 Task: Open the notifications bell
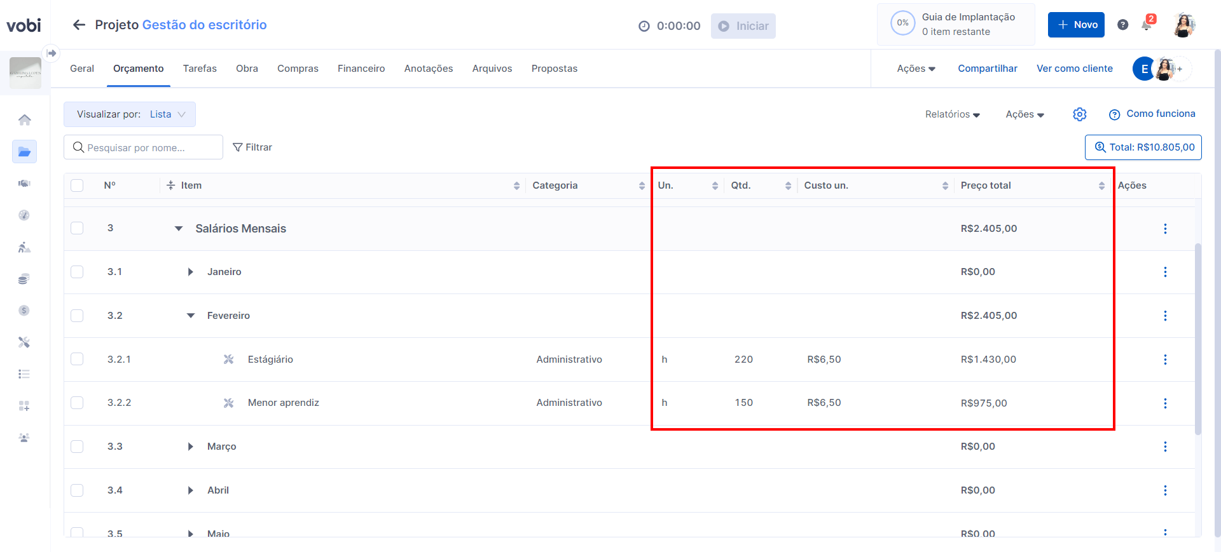[x=1147, y=25]
